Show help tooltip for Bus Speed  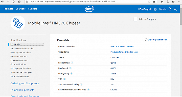[70, 68]
